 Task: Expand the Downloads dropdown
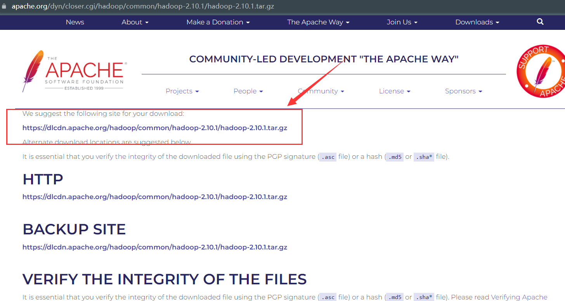point(477,22)
